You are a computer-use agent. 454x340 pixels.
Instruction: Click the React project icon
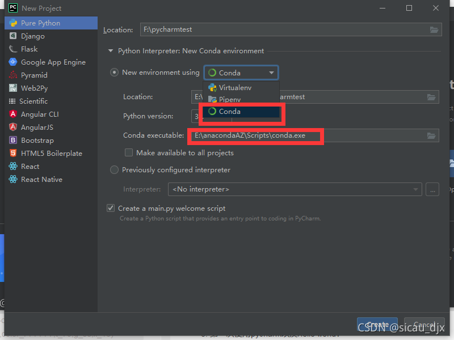[12, 166]
